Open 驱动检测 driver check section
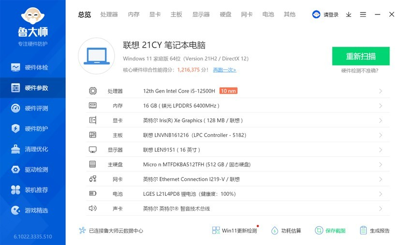The width and height of the screenshot is (402, 245). pyautogui.click(x=32, y=169)
